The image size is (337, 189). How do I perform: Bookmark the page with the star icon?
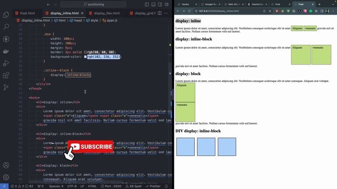[270, 11]
